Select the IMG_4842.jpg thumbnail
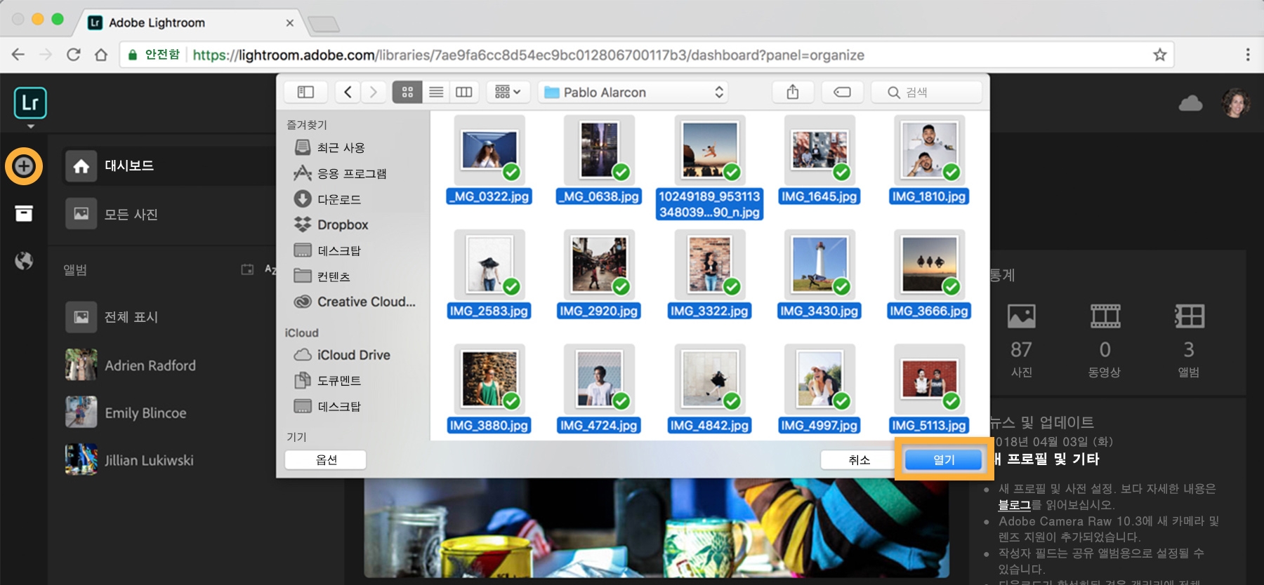 pyautogui.click(x=709, y=379)
